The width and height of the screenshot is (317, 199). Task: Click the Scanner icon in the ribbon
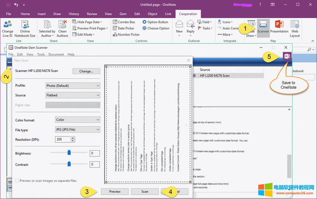[x=263, y=27]
